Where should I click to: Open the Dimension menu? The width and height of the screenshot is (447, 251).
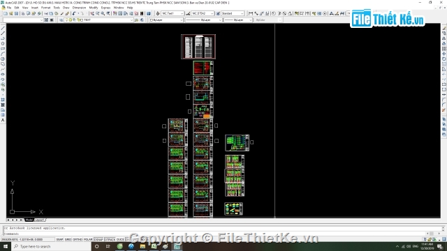(79, 8)
